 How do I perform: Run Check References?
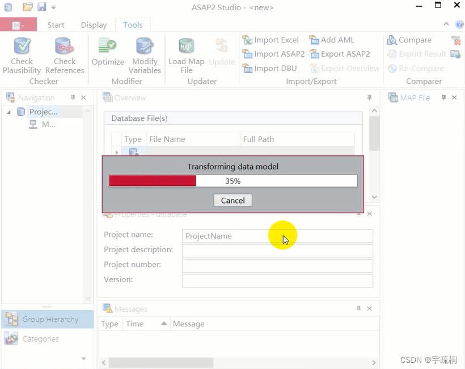click(65, 56)
